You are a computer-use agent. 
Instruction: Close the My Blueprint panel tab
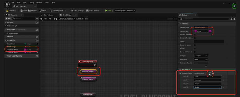[22, 15]
